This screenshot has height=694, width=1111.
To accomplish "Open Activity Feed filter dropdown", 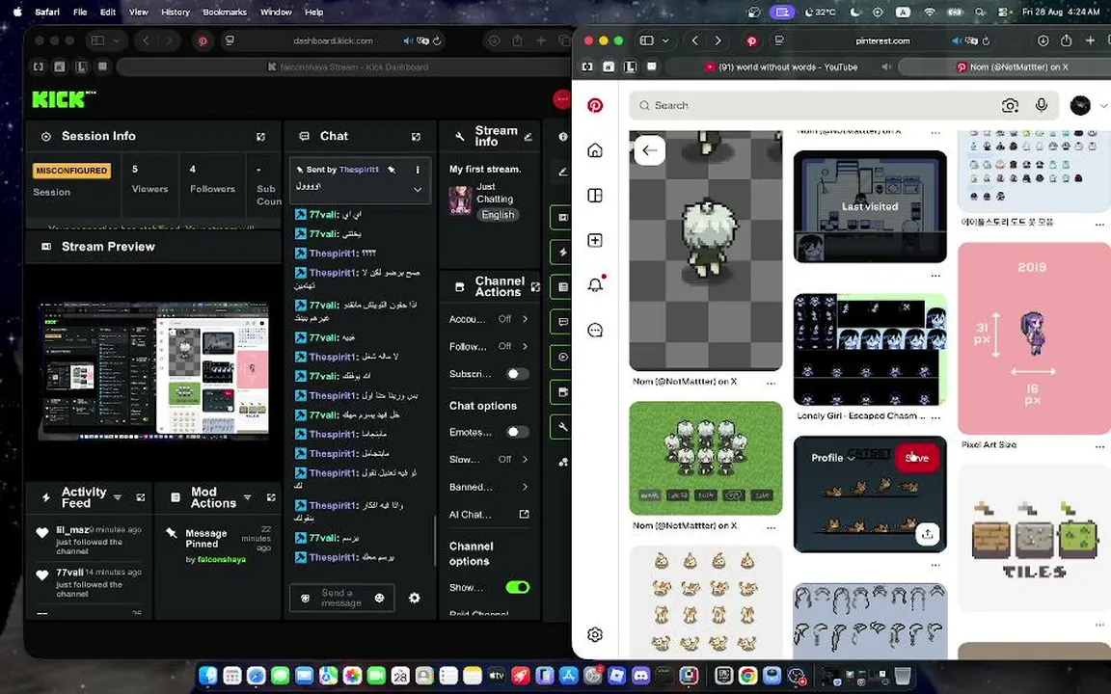I will 118,497.
